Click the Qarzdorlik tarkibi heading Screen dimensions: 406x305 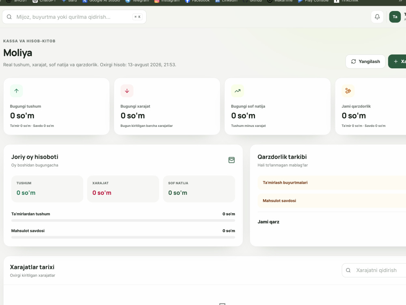282,157
